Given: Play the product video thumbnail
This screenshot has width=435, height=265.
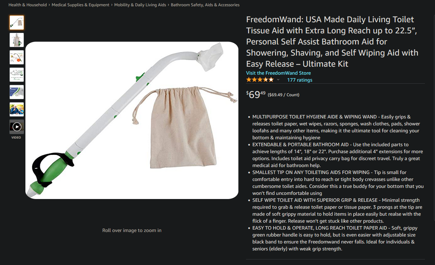Looking at the screenshot, I should point(17,127).
